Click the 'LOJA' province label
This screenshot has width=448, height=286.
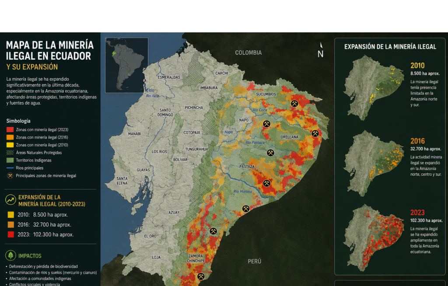[156, 258]
